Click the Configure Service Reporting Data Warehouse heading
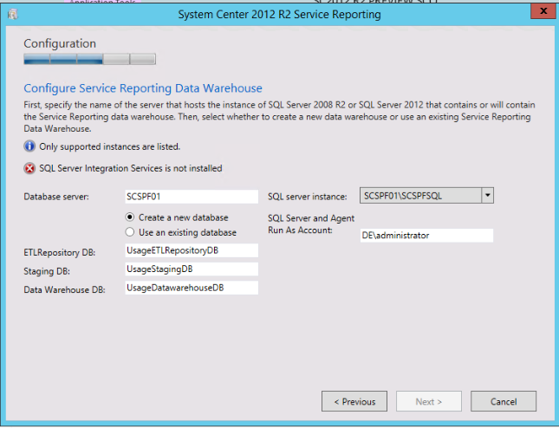 tap(143, 88)
